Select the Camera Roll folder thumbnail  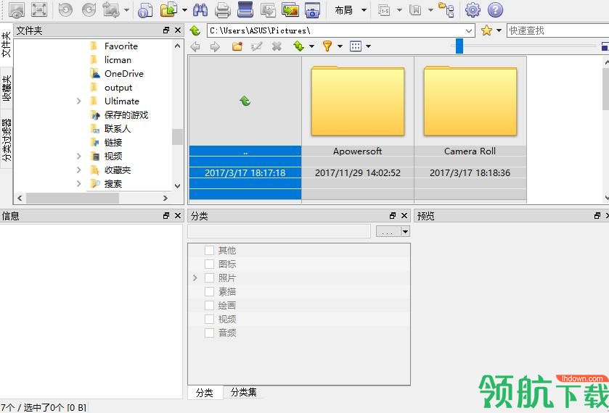point(470,129)
